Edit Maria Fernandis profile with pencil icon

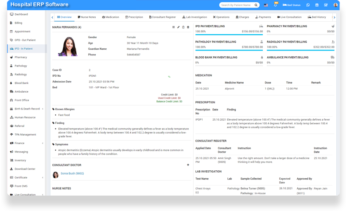pos(179,27)
